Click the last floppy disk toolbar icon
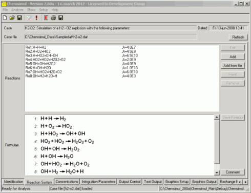This screenshot has width=251, height=193. coord(61,17)
